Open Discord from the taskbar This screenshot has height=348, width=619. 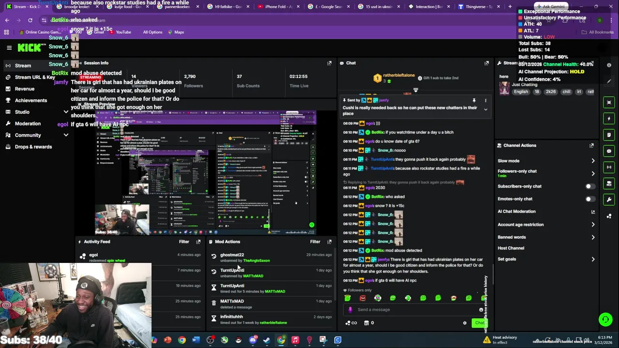point(253,340)
